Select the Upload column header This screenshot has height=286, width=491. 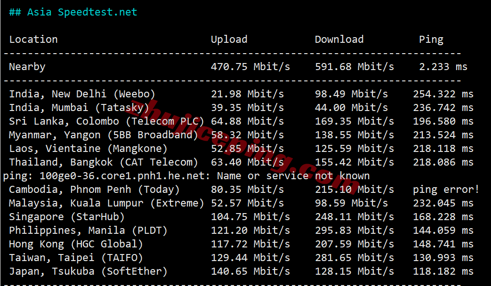pyautogui.click(x=229, y=40)
